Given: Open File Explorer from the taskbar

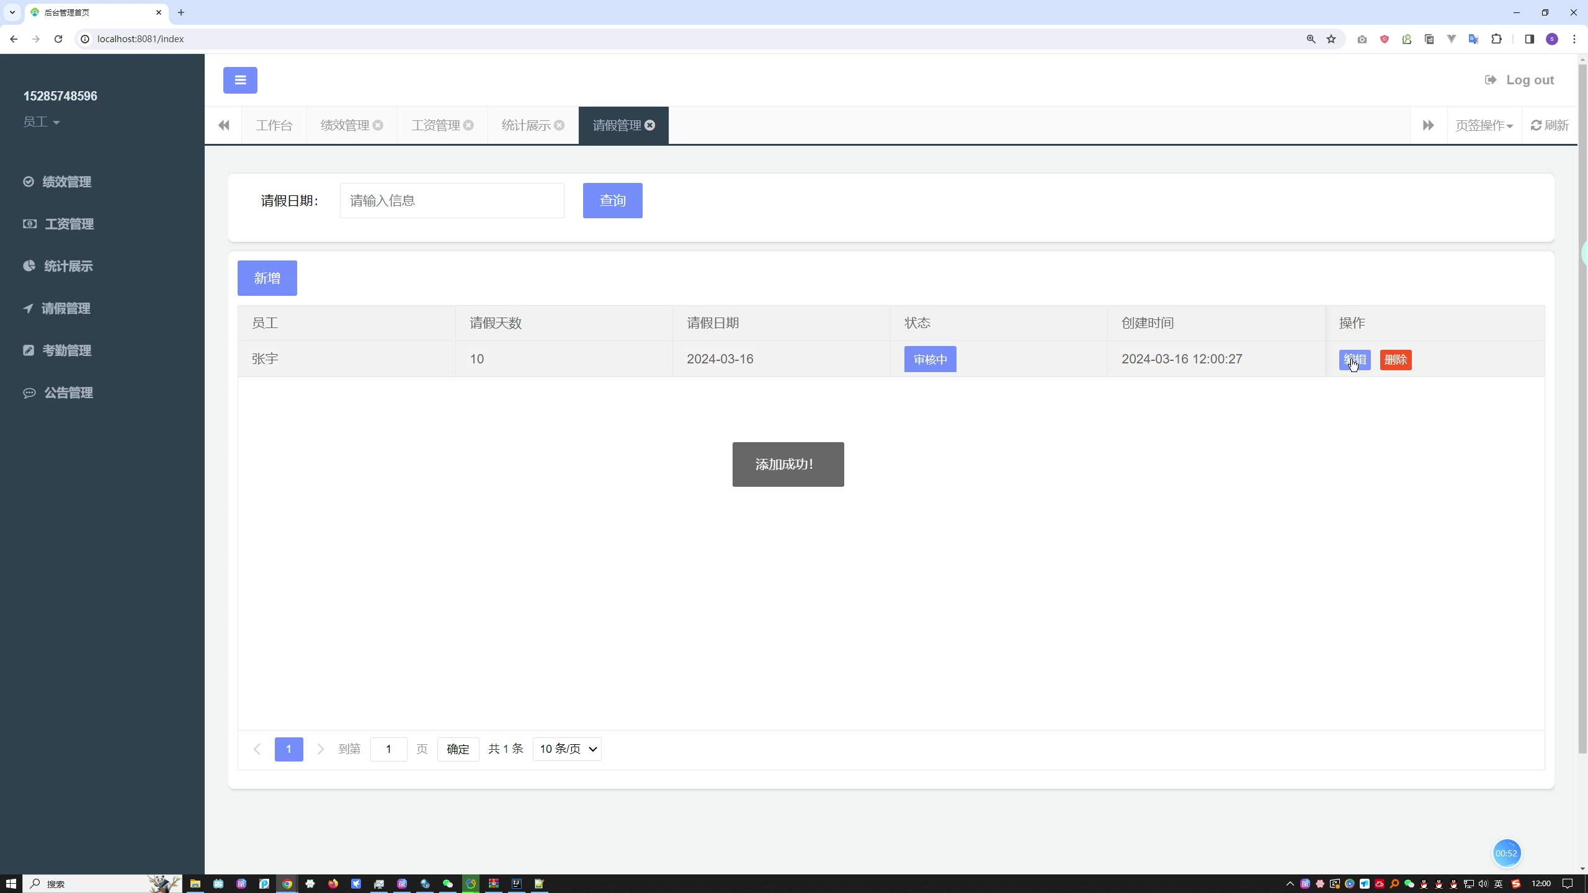Looking at the screenshot, I should [195, 884].
